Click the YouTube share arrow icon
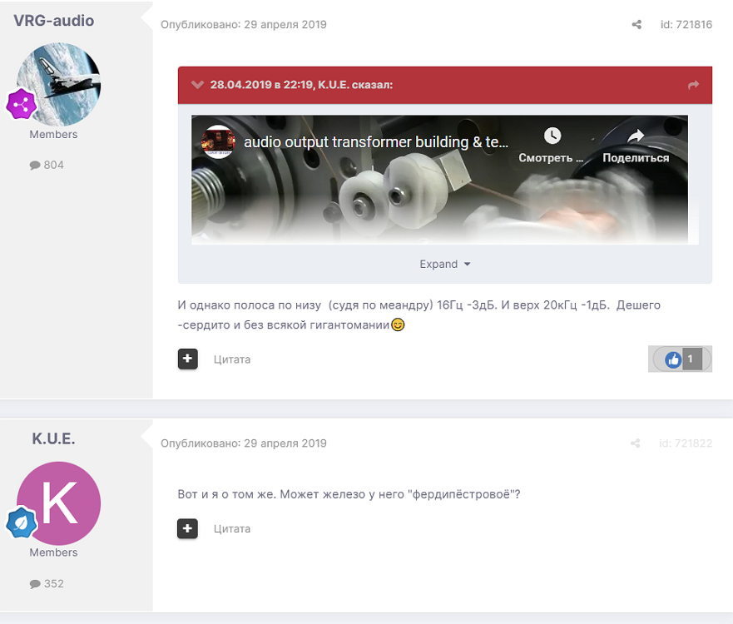 point(636,136)
